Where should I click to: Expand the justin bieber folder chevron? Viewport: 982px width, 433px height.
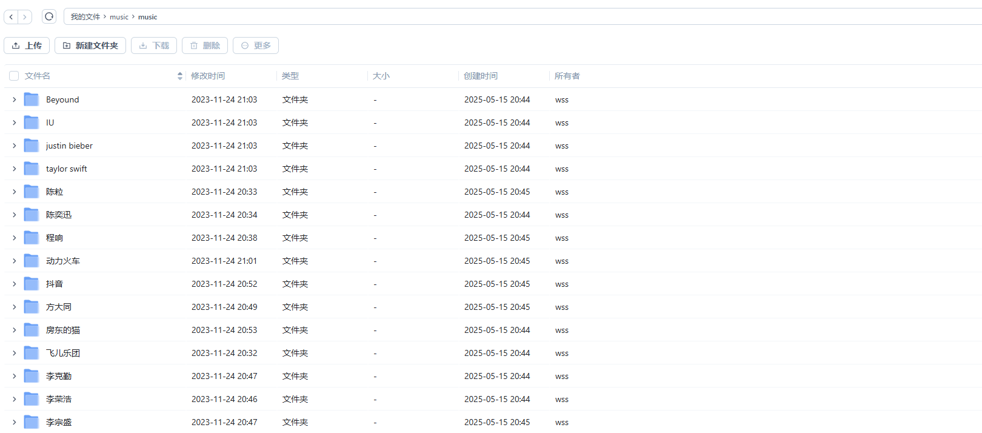pos(15,146)
